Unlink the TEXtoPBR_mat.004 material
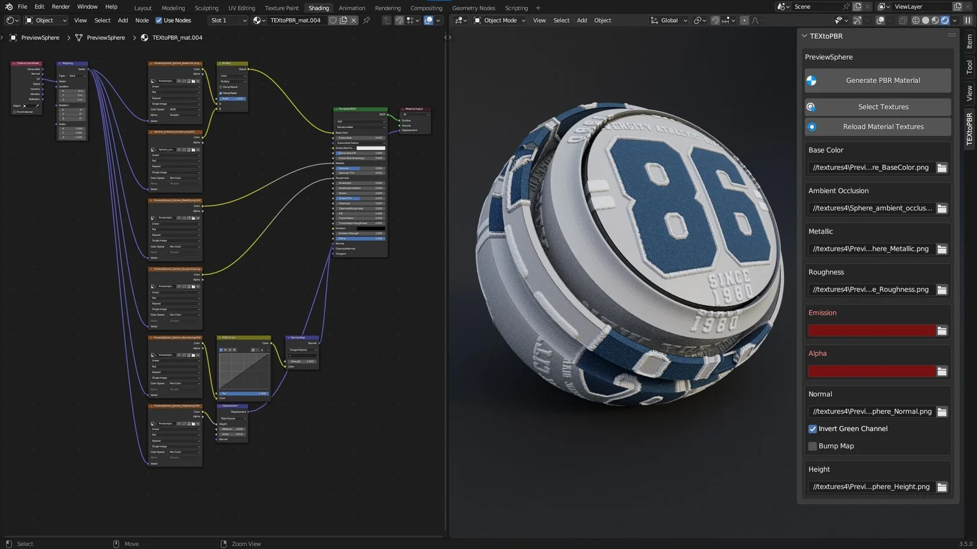The width and height of the screenshot is (977, 549). (x=354, y=20)
